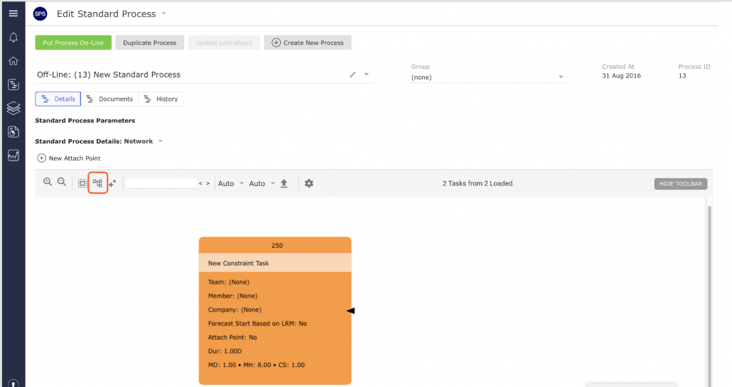The image size is (732, 387).
Task: Go to next search result arrow
Action: coord(208,184)
